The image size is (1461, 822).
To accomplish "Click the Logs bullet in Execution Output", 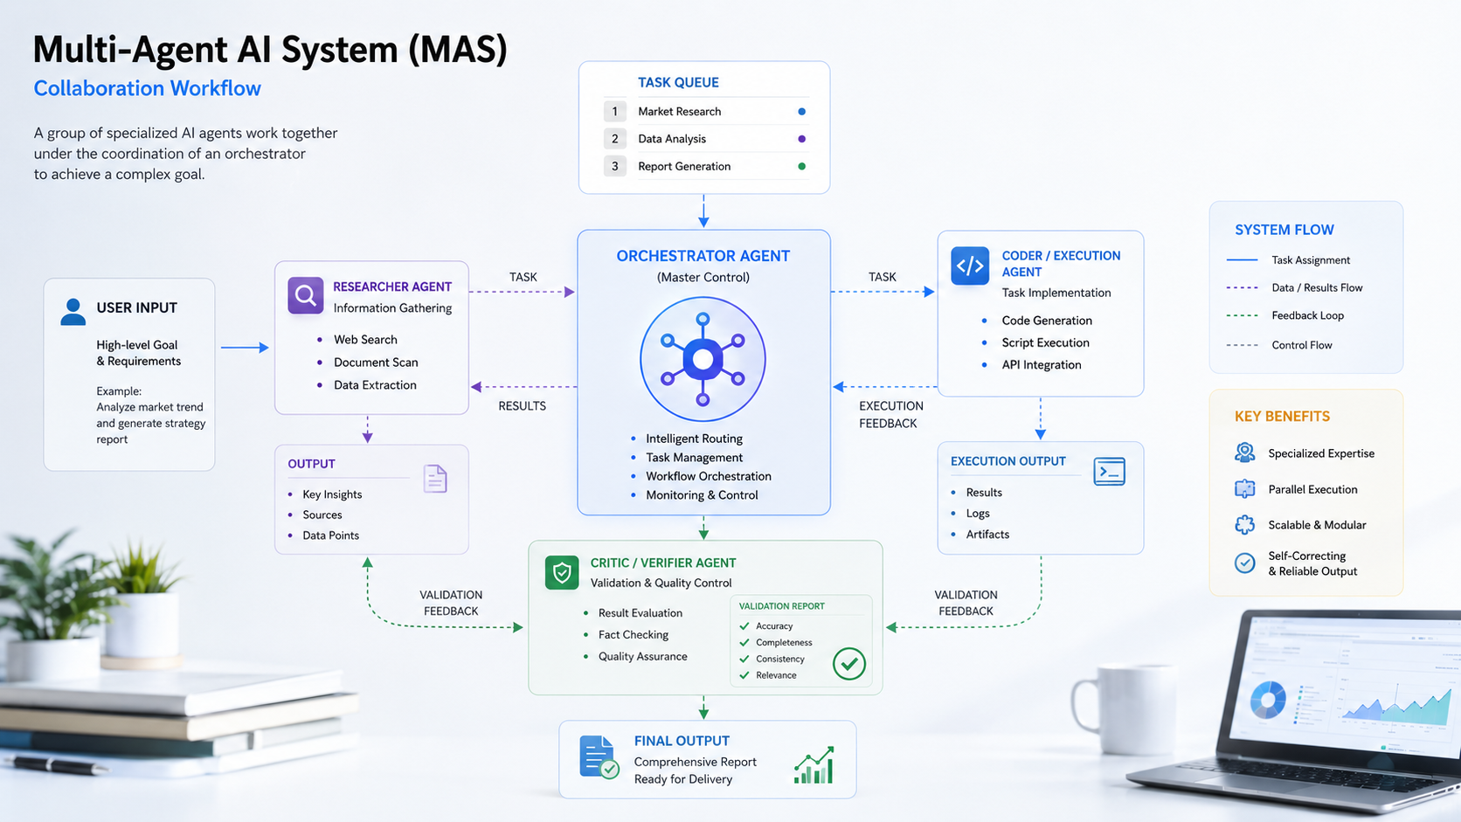I will tap(971, 514).
